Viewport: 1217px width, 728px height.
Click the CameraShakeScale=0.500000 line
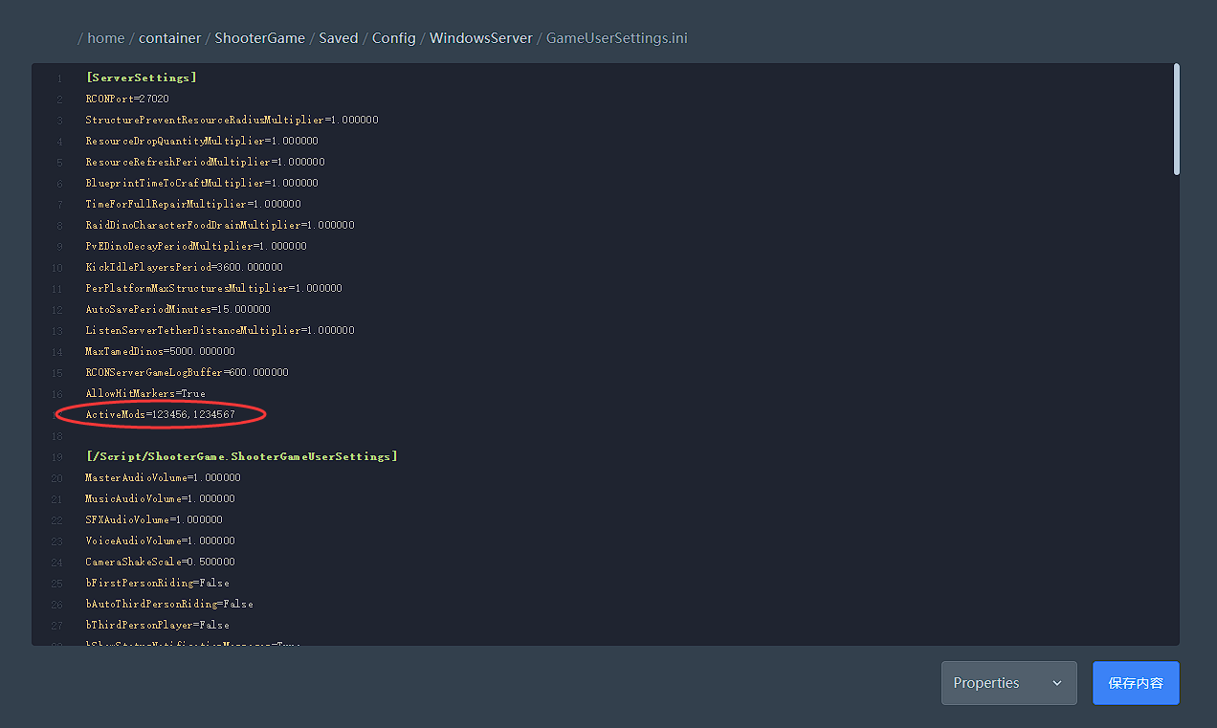coord(160,562)
